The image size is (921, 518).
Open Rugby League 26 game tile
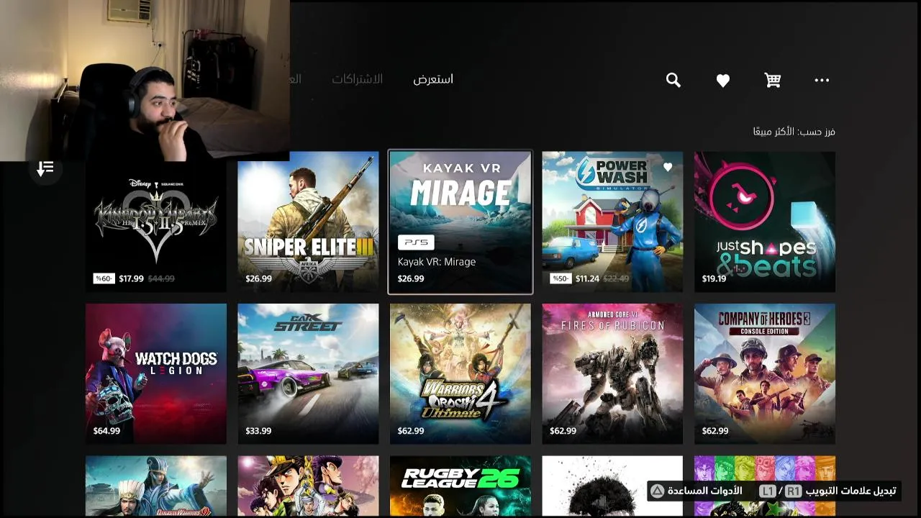[460, 486]
